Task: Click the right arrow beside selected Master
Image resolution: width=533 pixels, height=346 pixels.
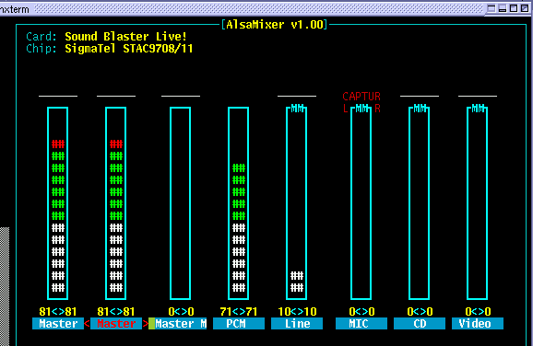Action: pos(146,324)
